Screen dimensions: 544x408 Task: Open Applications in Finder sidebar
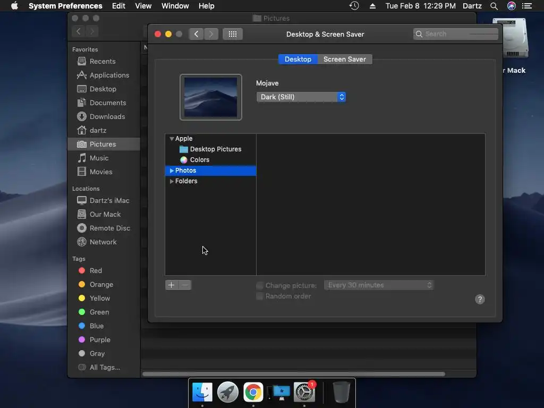click(103, 75)
